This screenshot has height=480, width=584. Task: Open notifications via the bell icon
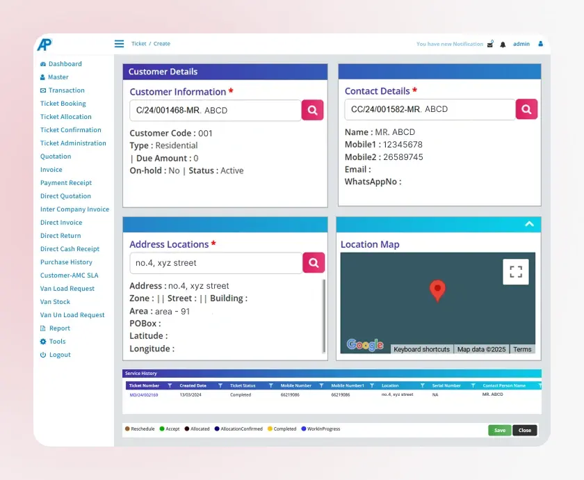(503, 43)
